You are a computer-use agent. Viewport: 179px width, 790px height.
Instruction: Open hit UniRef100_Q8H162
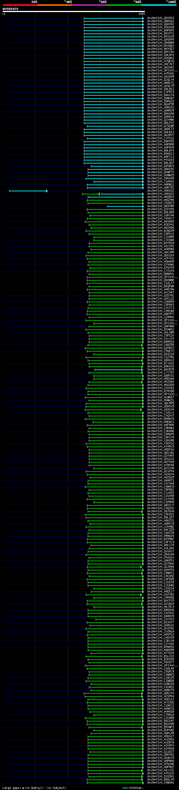coord(160,21)
